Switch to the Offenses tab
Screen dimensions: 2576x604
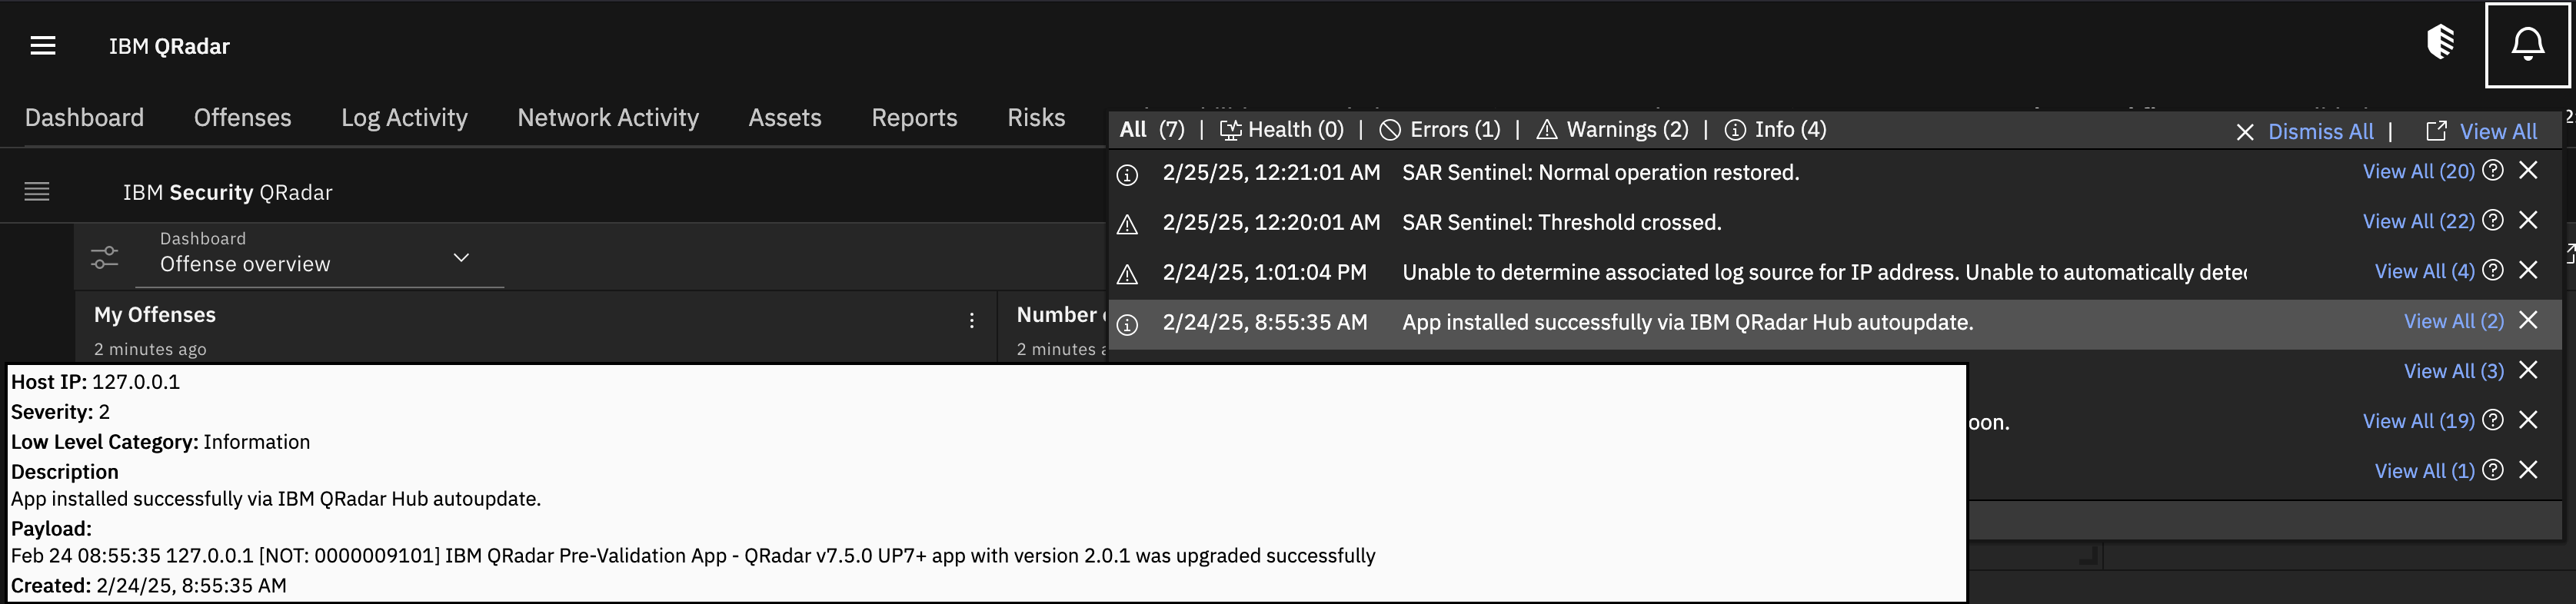click(242, 118)
